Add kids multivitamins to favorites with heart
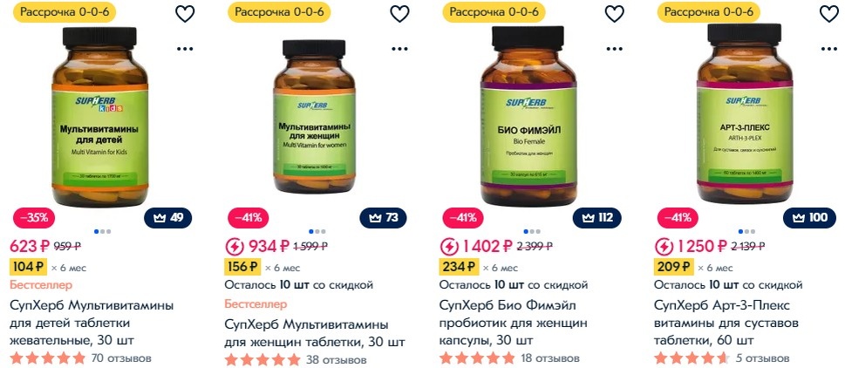Viewport: 845px width, 368px height. click(x=185, y=13)
